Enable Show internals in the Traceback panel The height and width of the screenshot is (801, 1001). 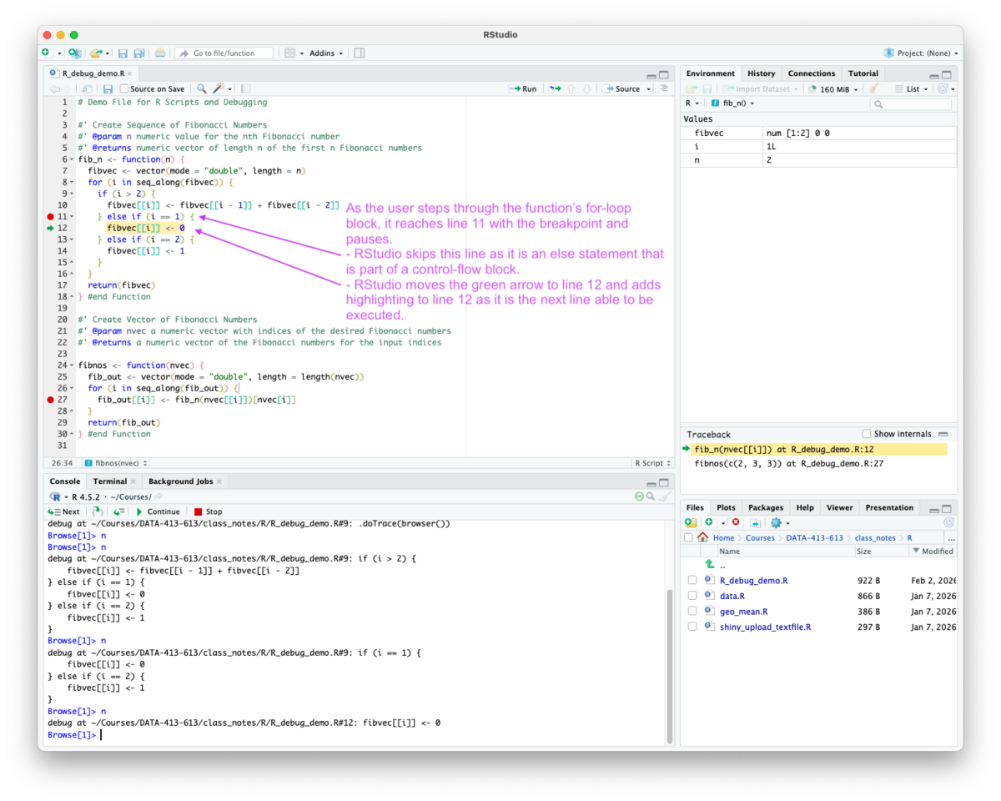[x=866, y=434]
